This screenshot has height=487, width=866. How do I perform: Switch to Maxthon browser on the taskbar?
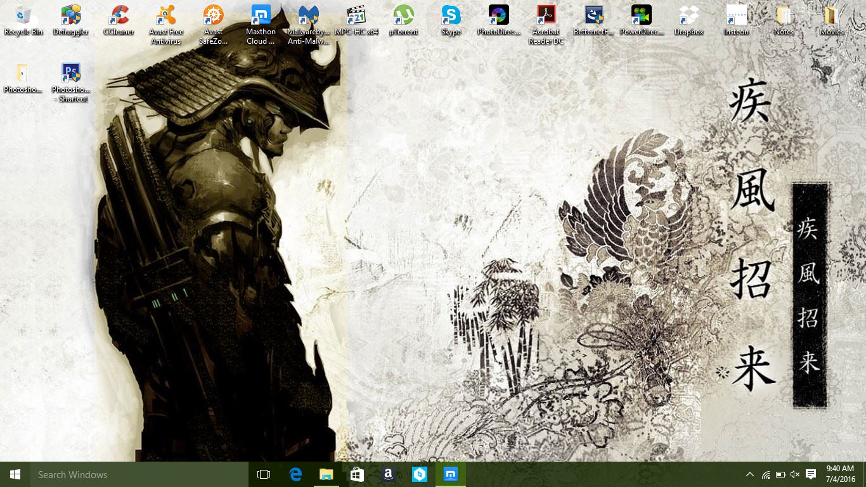point(451,474)
